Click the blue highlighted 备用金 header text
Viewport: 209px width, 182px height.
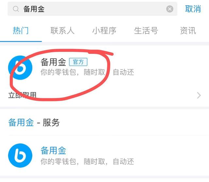[x=21, y=123]
